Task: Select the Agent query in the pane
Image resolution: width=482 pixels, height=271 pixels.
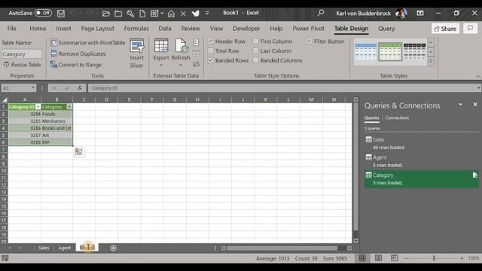Action: (x=421, y=161)
